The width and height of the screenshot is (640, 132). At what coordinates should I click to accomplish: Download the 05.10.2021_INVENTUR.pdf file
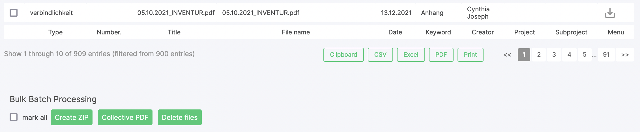tap(610, 13)
